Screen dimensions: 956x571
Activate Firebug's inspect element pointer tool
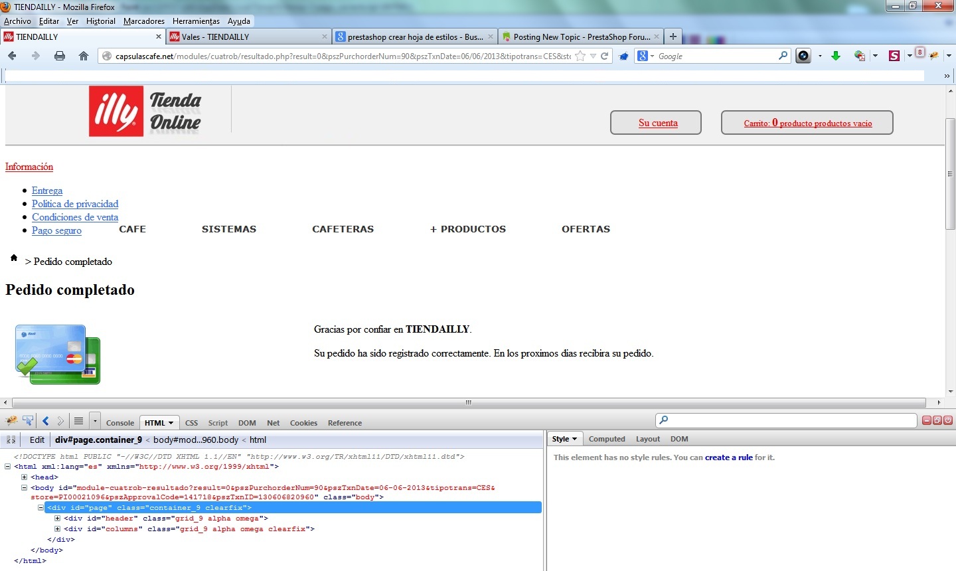click(28, 421)
